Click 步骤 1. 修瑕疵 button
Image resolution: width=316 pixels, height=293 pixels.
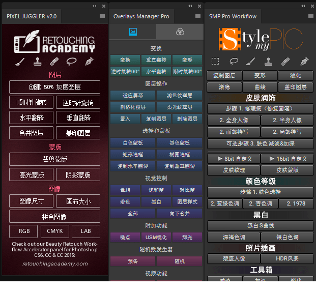pos(261,109)
